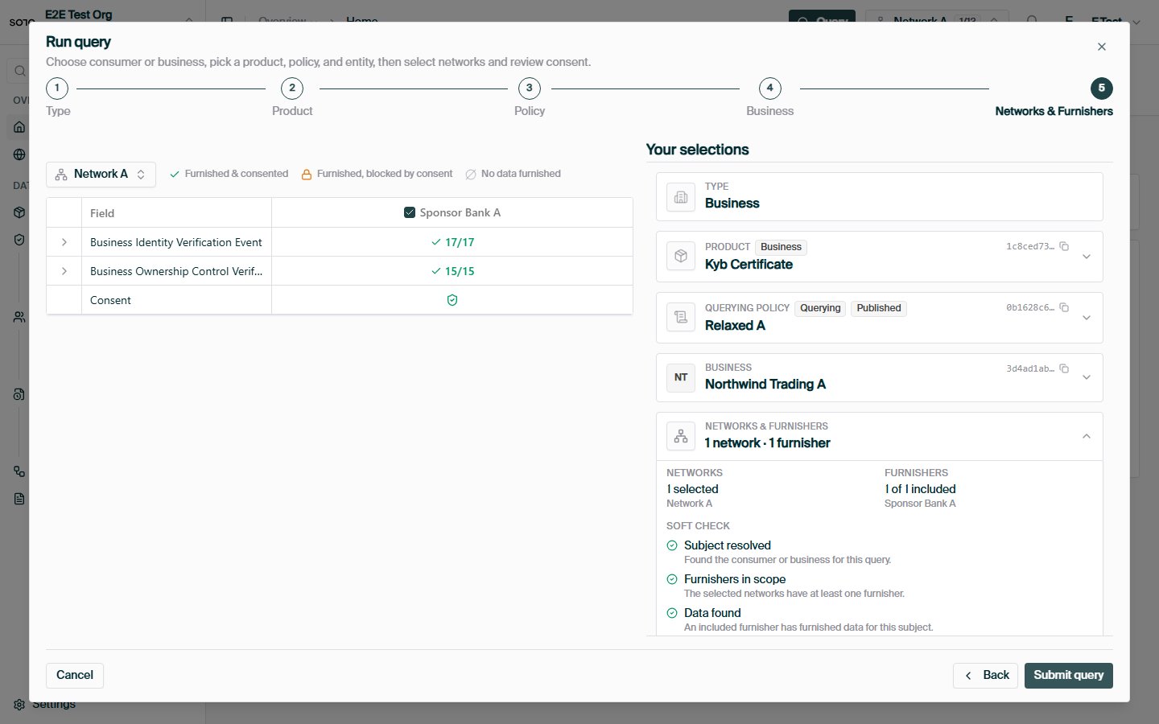Open the sidebar icon above document icon
The width and height of the screenshot is (1159, 724).
(x=19, y=471)
